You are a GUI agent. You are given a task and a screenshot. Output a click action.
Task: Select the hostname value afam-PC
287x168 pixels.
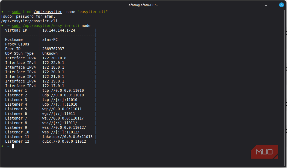pyautogui.click(x=50, y=39)
